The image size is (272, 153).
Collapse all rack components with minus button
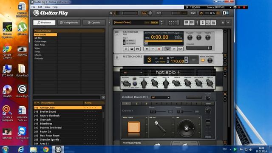pyautogui.click(x=228, y=23)
